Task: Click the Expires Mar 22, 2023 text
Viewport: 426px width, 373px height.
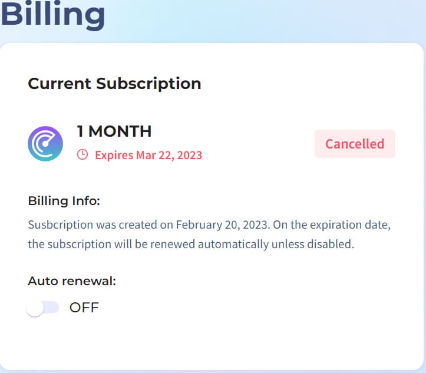Action: click(x=148, y=155)
